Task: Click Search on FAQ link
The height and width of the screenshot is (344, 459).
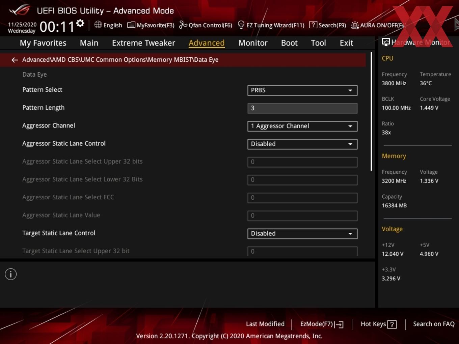Action: pyautogui.click(x=434, y=324)
